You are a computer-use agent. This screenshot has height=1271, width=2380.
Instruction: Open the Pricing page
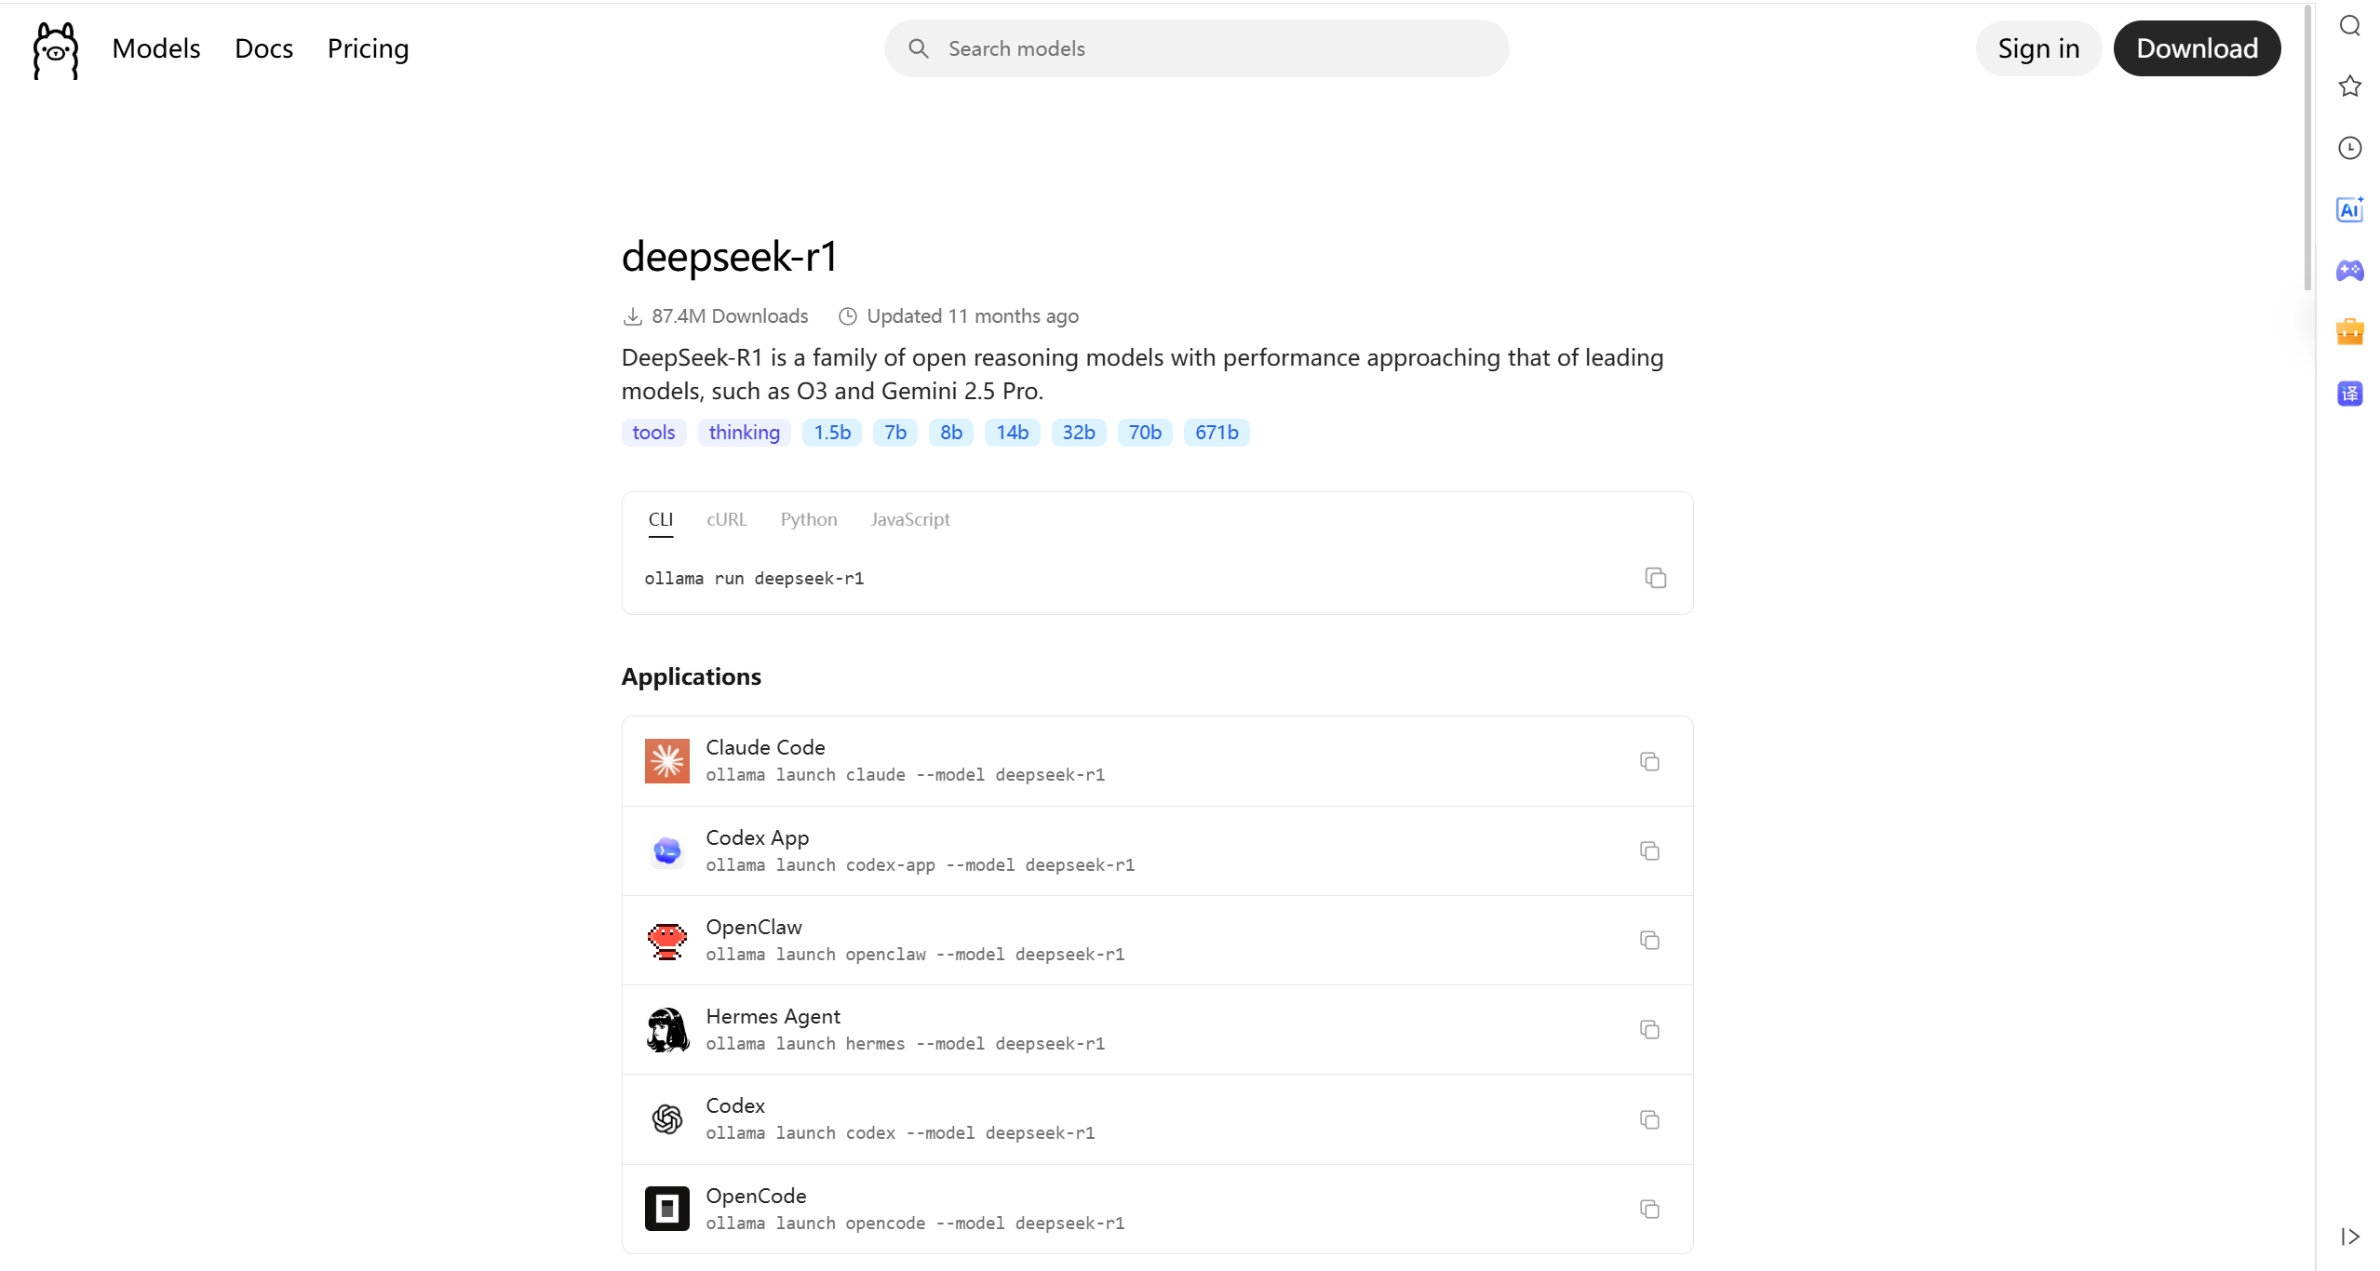(368, 48)
